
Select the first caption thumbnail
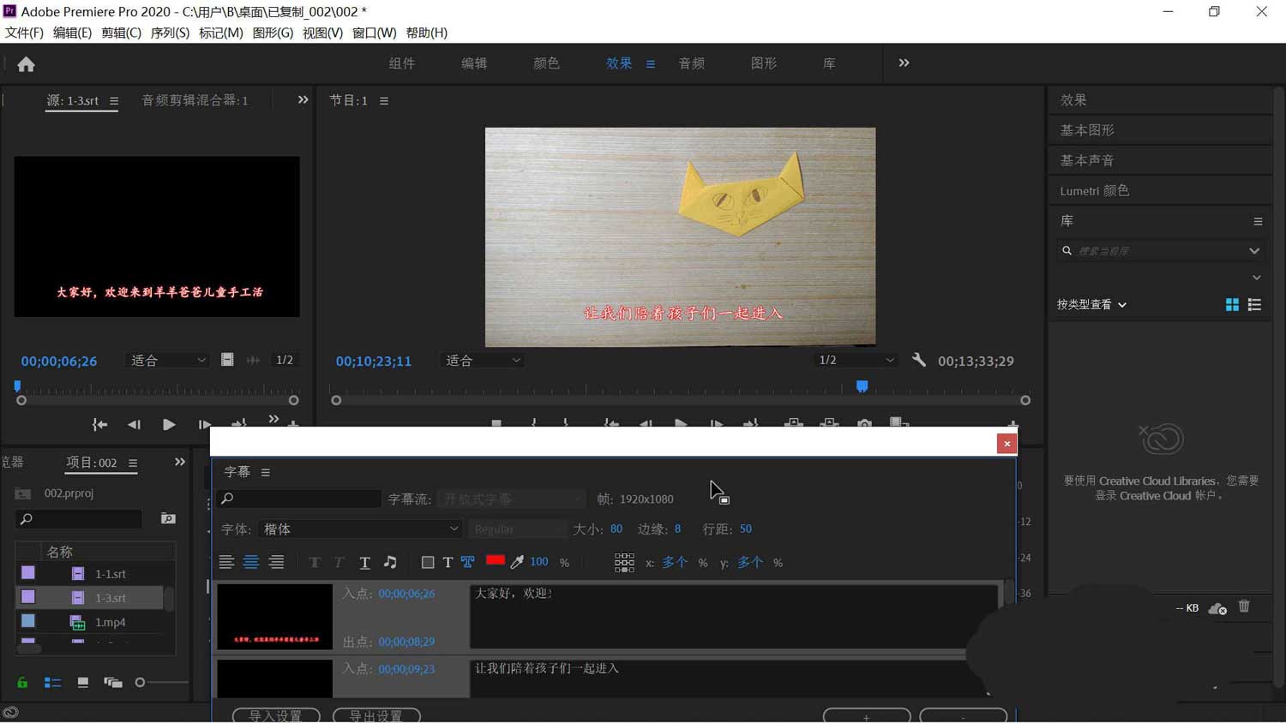[274, 617]
